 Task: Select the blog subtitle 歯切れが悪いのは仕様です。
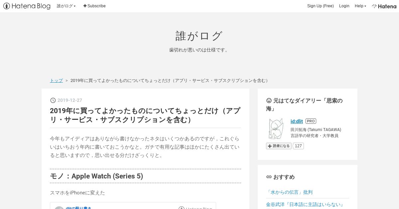[x=199, y=50]
